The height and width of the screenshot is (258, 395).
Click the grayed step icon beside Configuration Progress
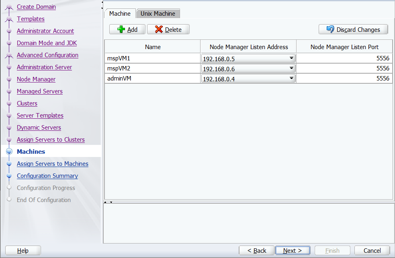tap(9, 188)
